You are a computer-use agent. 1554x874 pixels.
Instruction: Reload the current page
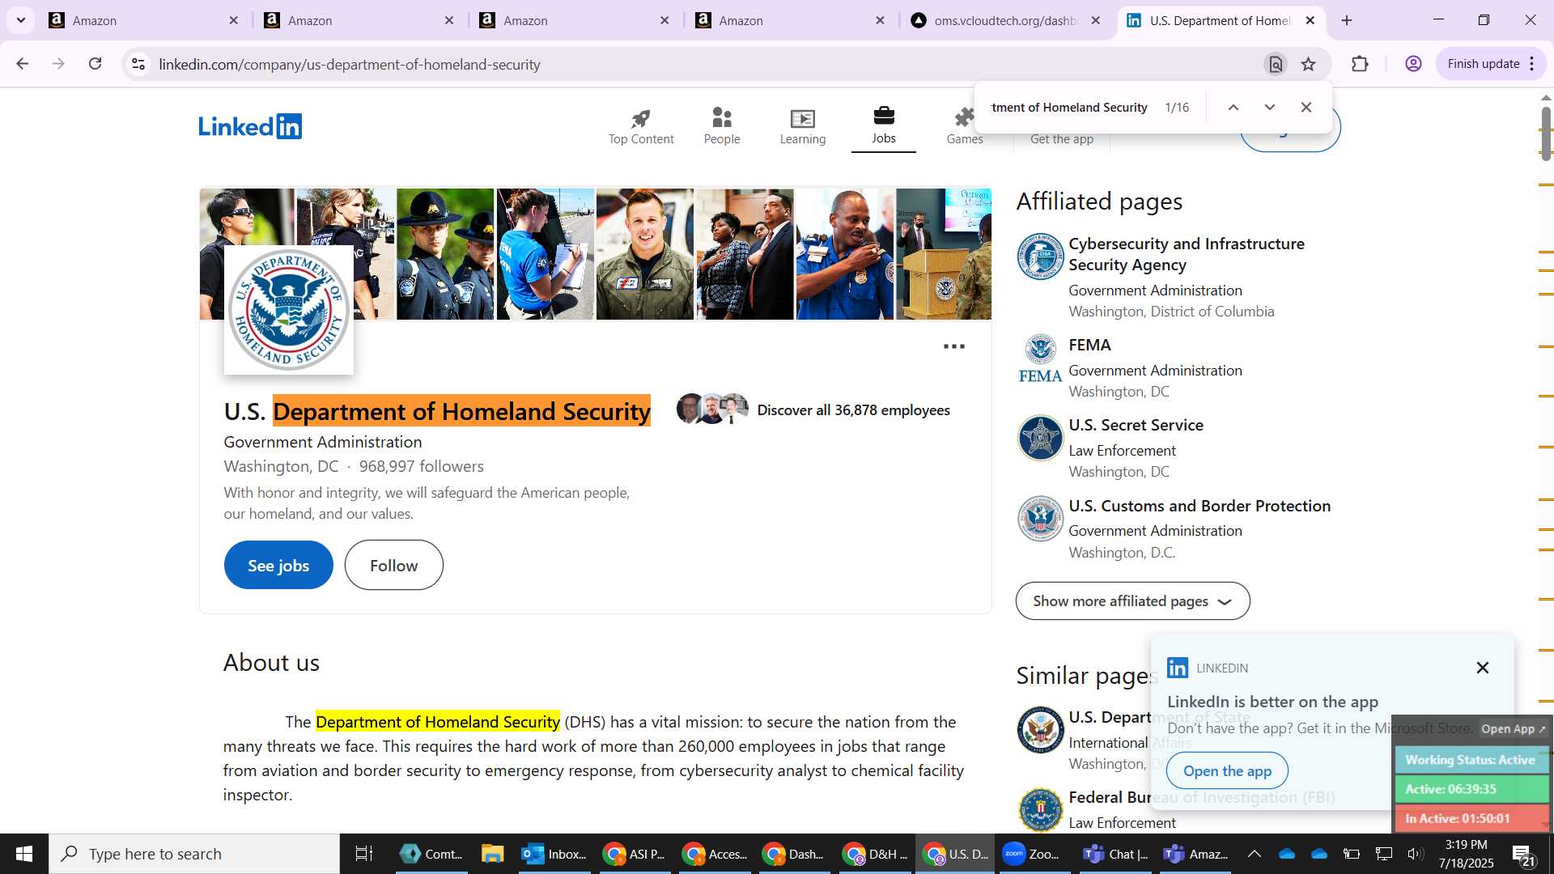point(96,64)
